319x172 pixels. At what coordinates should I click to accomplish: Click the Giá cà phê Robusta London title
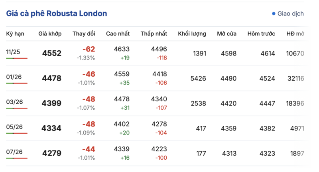[57, 13]
